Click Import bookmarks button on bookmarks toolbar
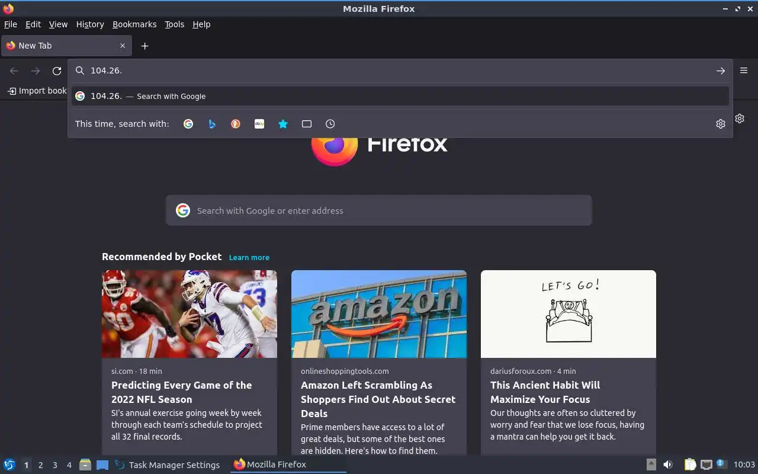The image size is (758, 474). [x=37, y=91]
